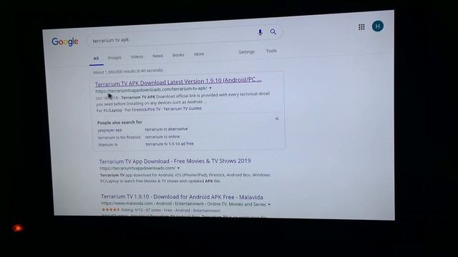The height and width of the screenshot is (257, 458).
Task: Switch to the News tab
Action: tap(157, 56)
